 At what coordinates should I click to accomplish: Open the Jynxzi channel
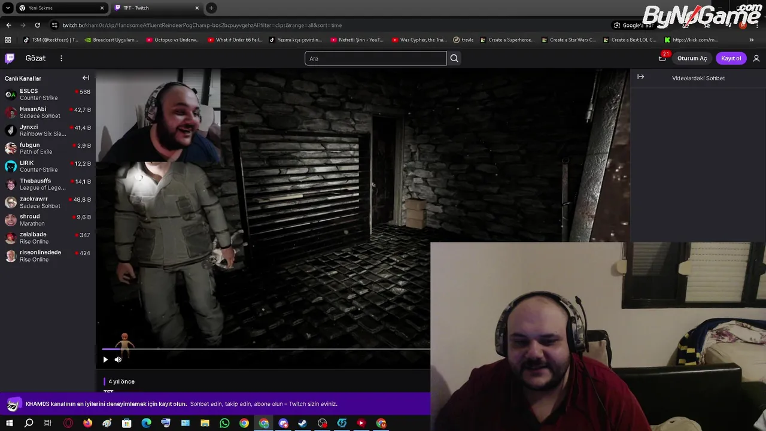[x=47, y=130]
